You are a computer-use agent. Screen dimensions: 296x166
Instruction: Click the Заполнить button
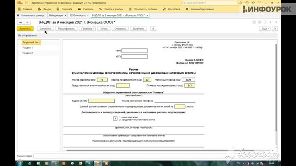click(45, 29)
